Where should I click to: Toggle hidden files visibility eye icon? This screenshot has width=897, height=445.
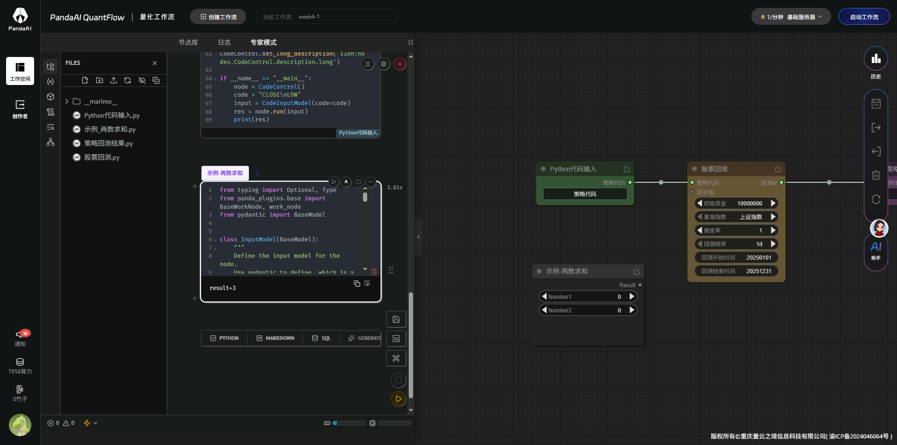[x=142, y=80]
